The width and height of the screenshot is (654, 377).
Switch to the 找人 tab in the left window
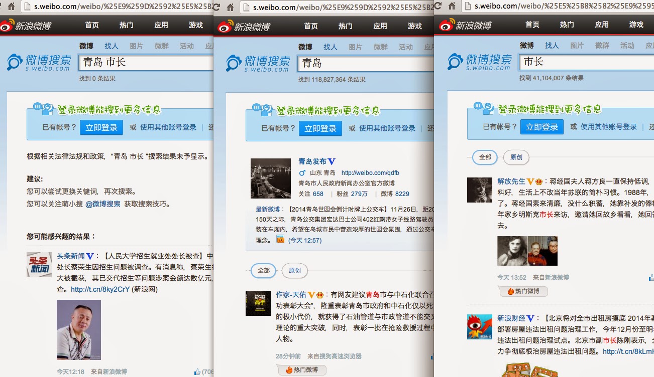[x=112, y=46]
